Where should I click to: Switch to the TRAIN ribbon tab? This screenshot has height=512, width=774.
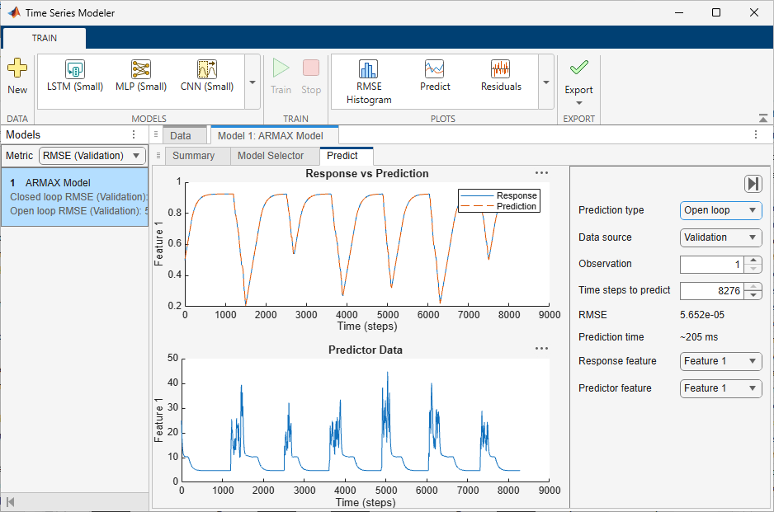point(44,38)
